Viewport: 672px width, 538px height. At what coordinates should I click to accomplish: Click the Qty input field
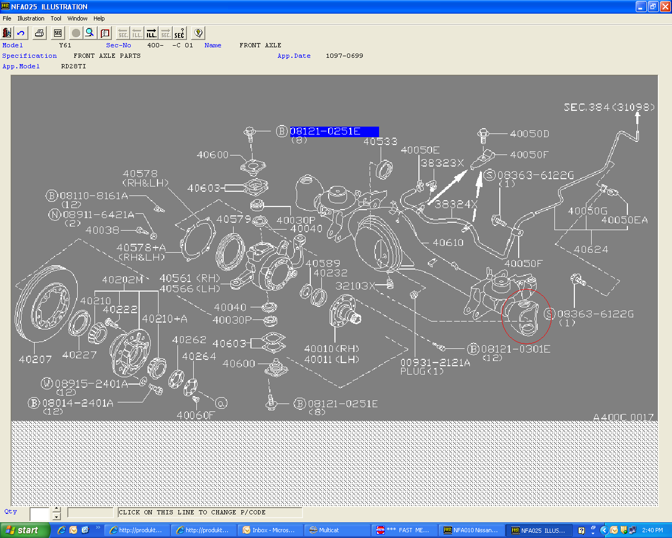(x=40, y=514)
